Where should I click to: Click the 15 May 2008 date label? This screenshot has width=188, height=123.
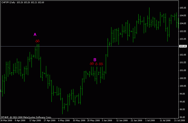79,120
